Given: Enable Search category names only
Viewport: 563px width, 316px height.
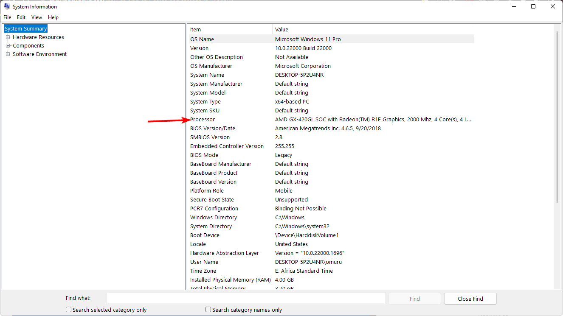Looking at the screenshot, I should tap(208, 310).
